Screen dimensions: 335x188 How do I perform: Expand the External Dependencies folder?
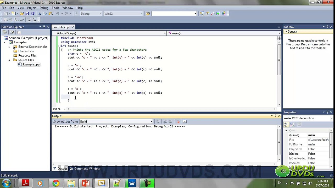click(x=9, y=47)
